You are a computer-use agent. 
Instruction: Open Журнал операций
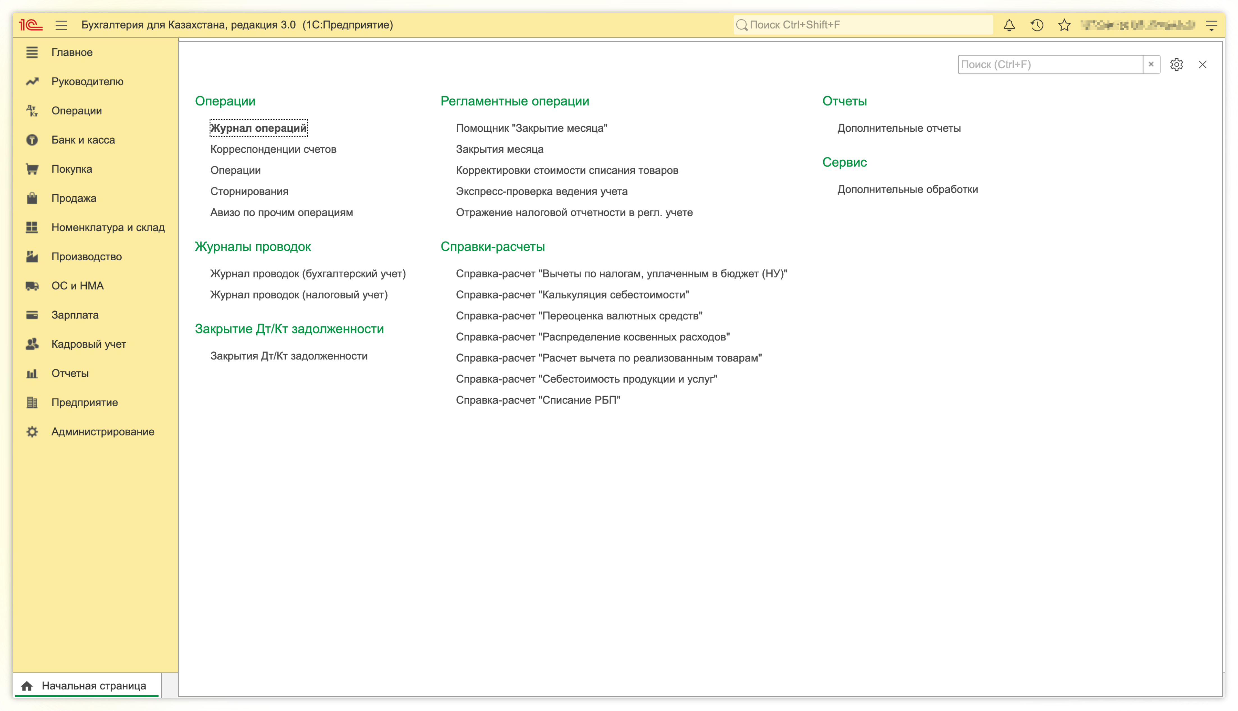pyautogui.click(x=258, y=128)
